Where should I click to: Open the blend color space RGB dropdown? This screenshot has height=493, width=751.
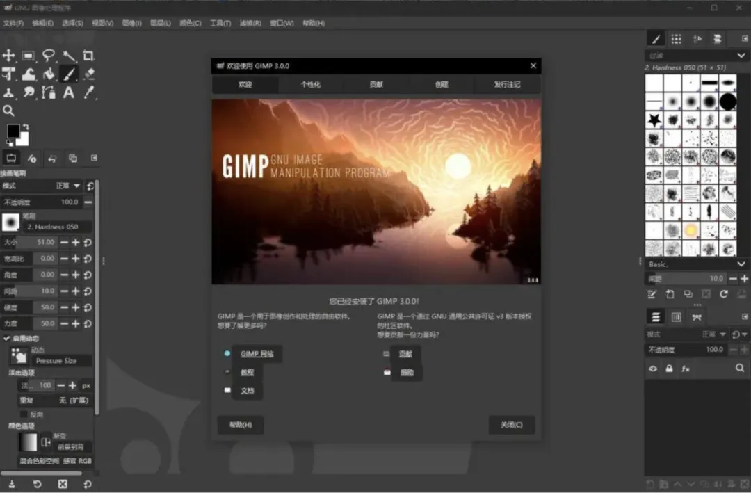[x=55, y=461]
